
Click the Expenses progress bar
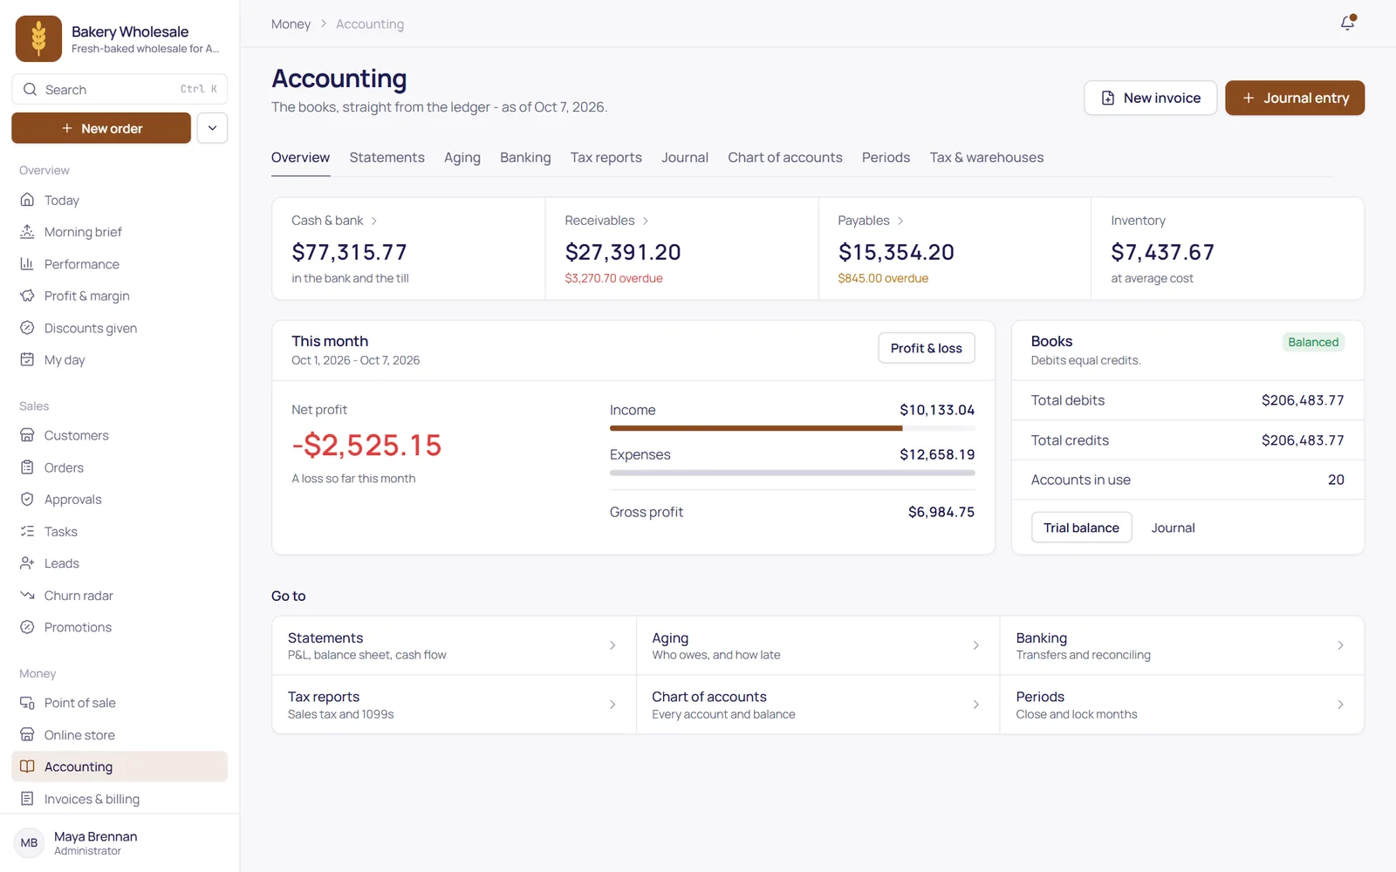(x=792, y=473)
